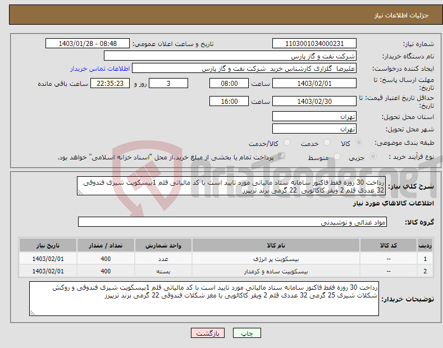Click the ردیف column header
The image size is (443, 348).
pos(425,245)
